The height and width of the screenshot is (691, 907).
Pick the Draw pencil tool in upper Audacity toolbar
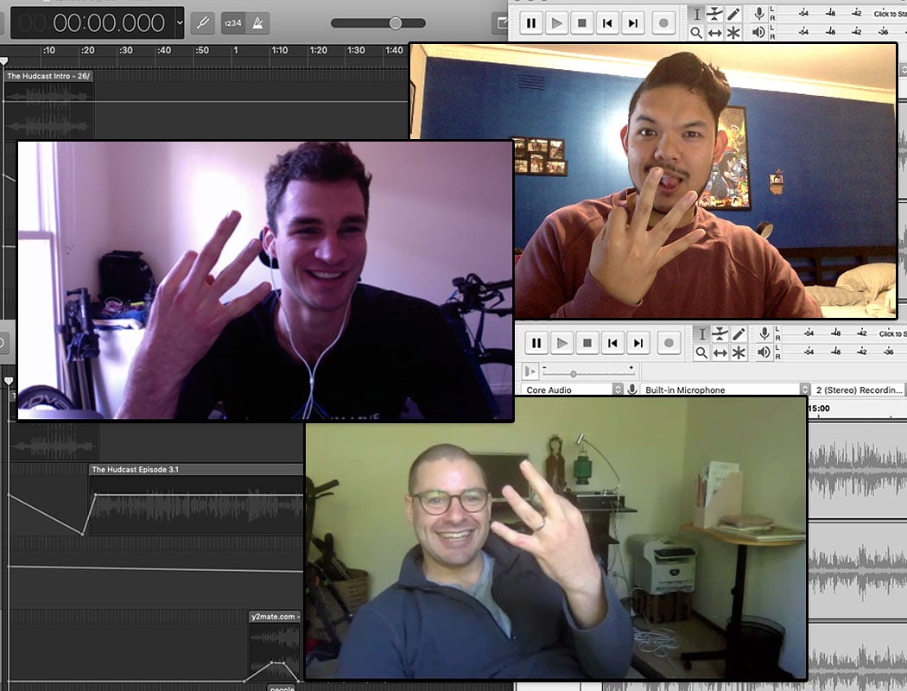point(733,14)
